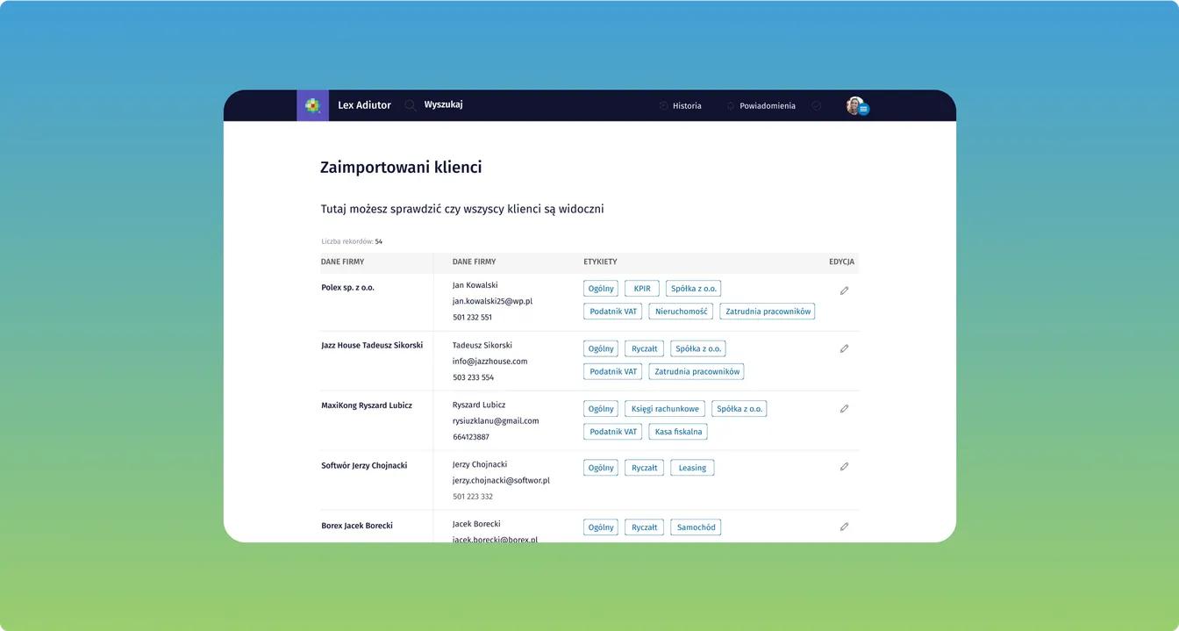1179x631 pixels.
Task: Select Zatrudnia pracowników tag in Jazz House row
Action: tap(697, 371)
